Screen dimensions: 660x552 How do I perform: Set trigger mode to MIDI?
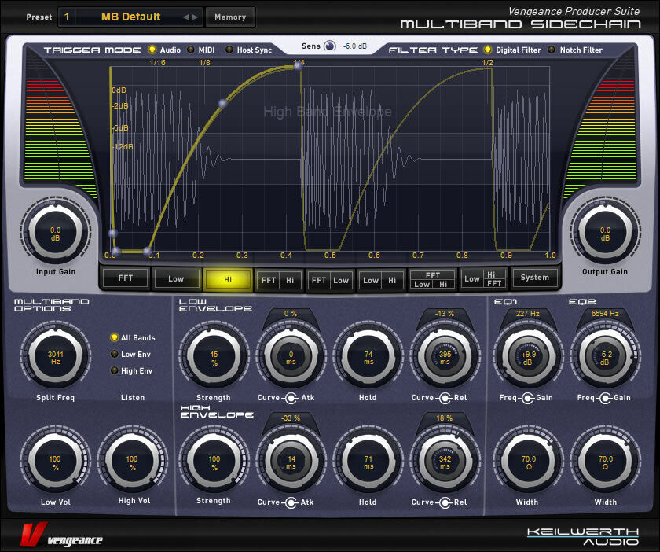coord(191,50)
